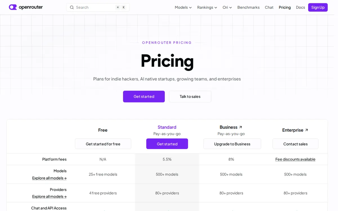
Task: Expand the Models dropdown menu
Action: (x=183, y=7)
